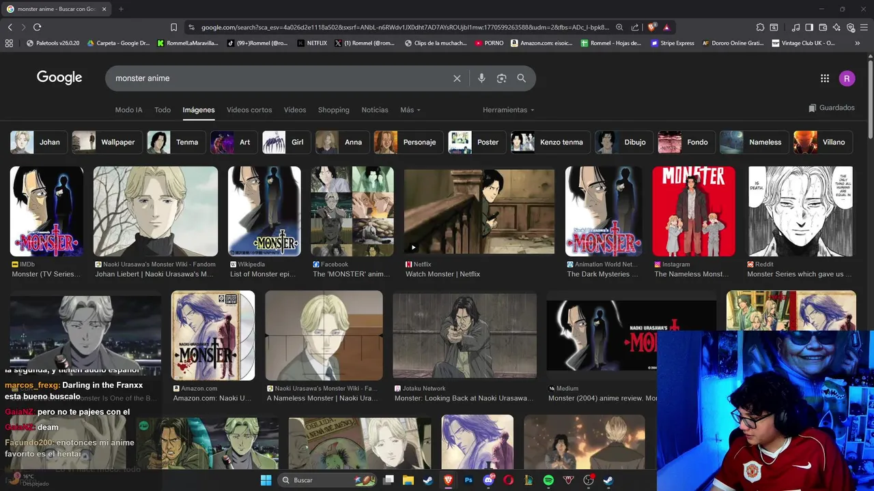The width and height of the screenshot is (874, 491).
Task: Show more bookmarks chevron
Action: [x=858, y=43]
